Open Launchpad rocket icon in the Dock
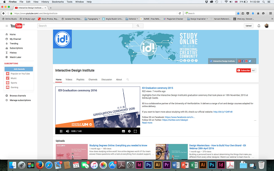The width and height of the screenshot is (274, 171). click(22, 165)
